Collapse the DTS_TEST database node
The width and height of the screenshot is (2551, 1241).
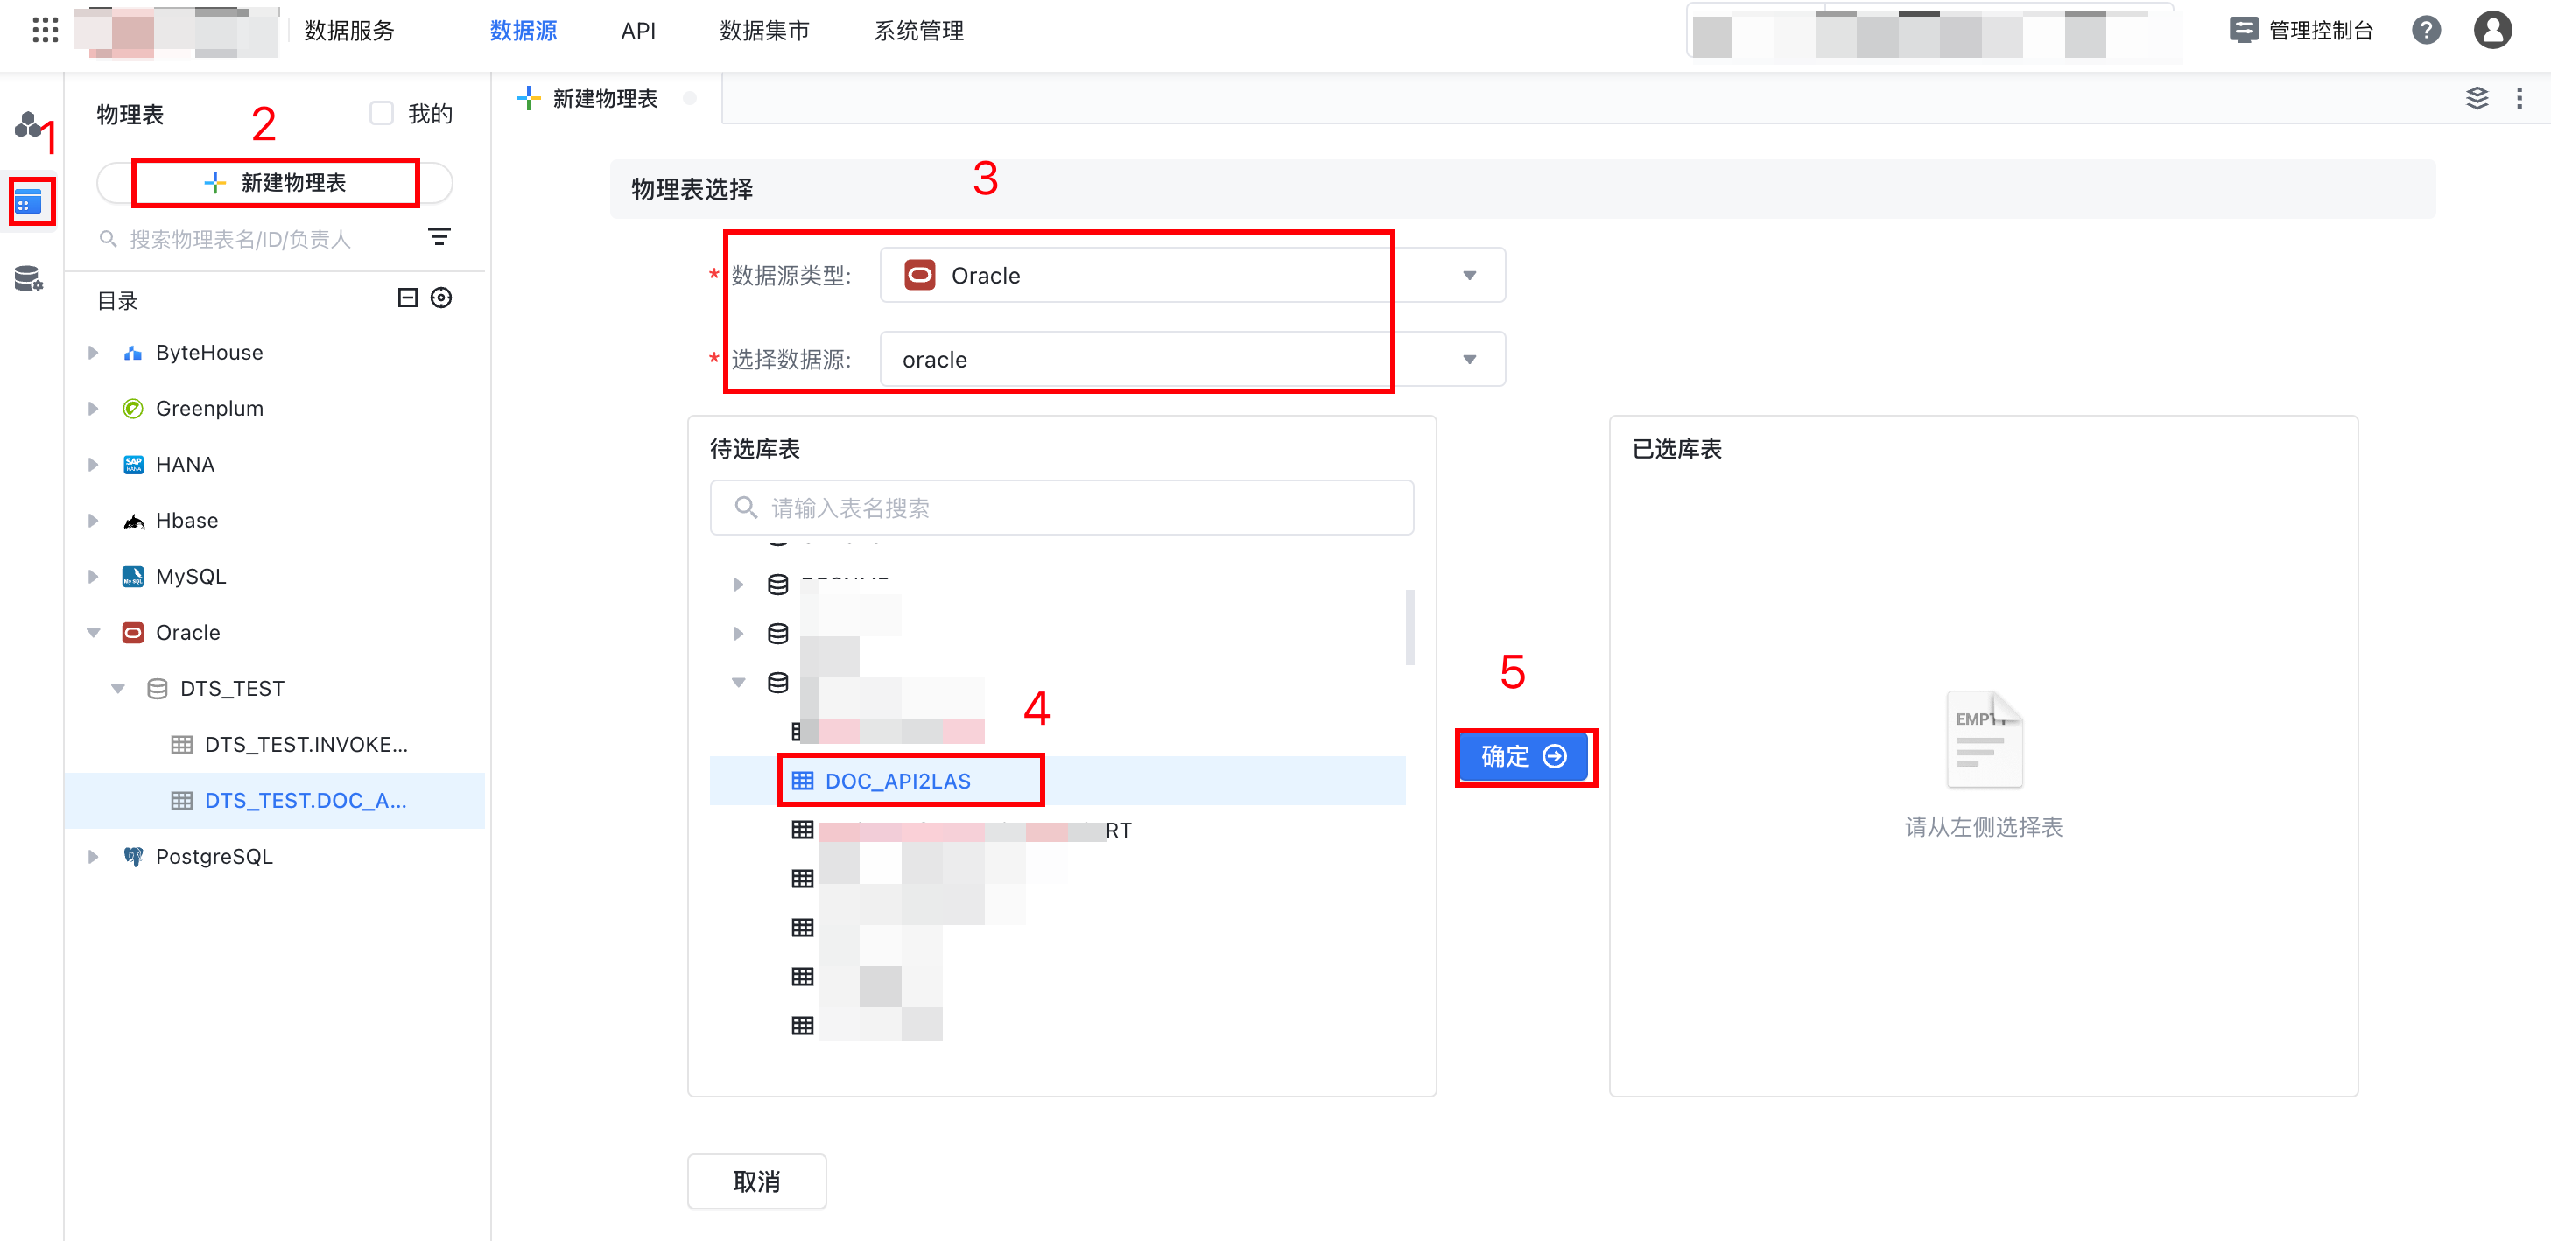coord(118,689)
